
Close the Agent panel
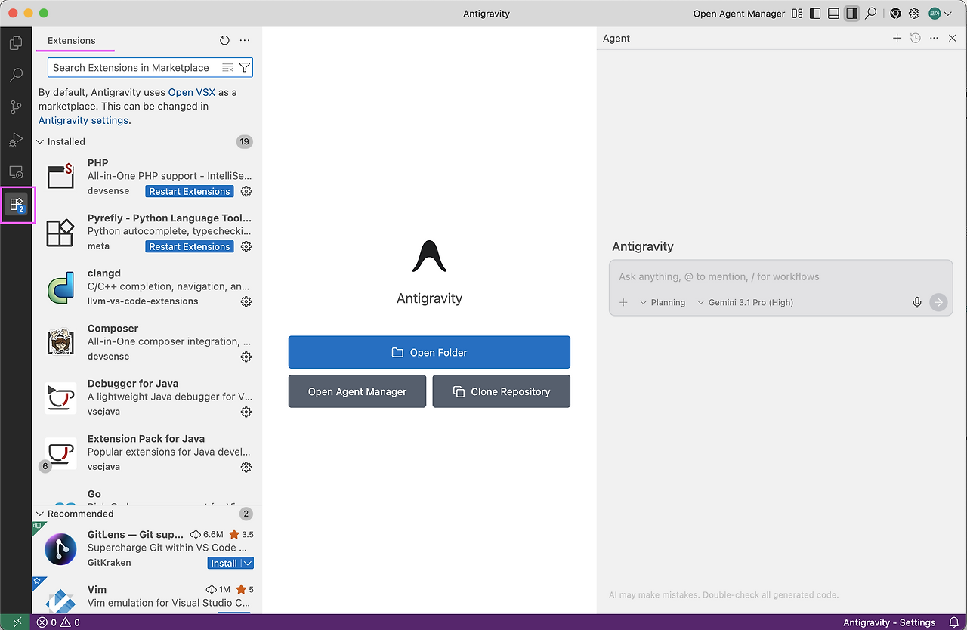[953, 39]
